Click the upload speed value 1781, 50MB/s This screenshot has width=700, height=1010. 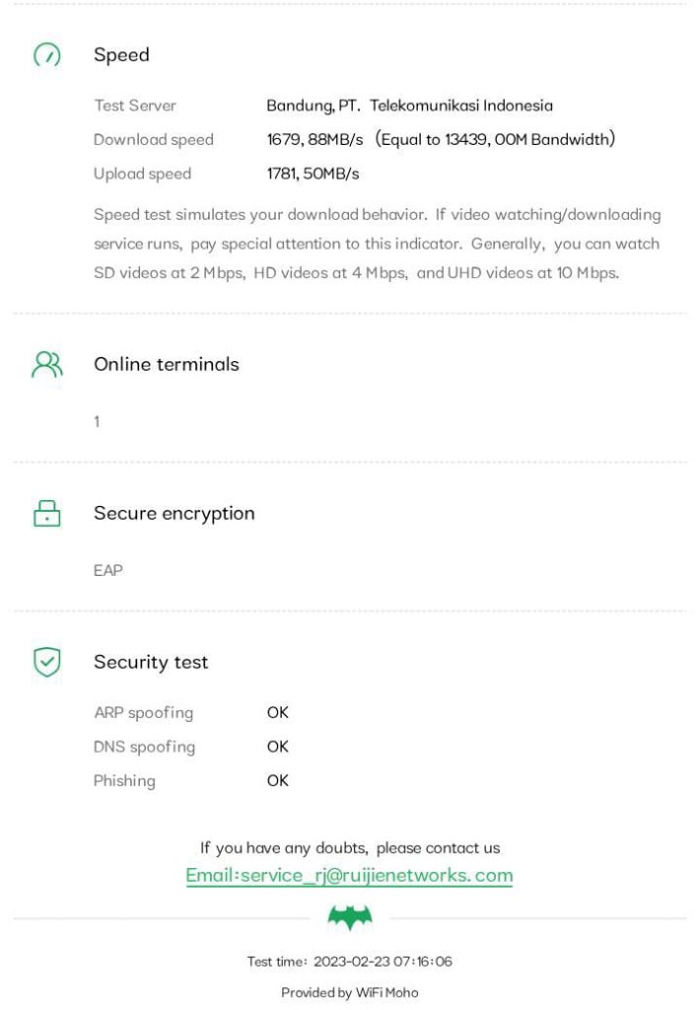click(x=313, y=174)
